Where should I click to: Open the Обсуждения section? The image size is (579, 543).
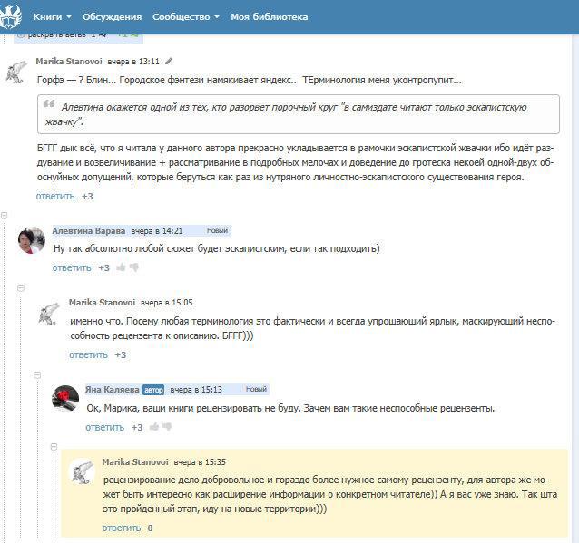112,17
